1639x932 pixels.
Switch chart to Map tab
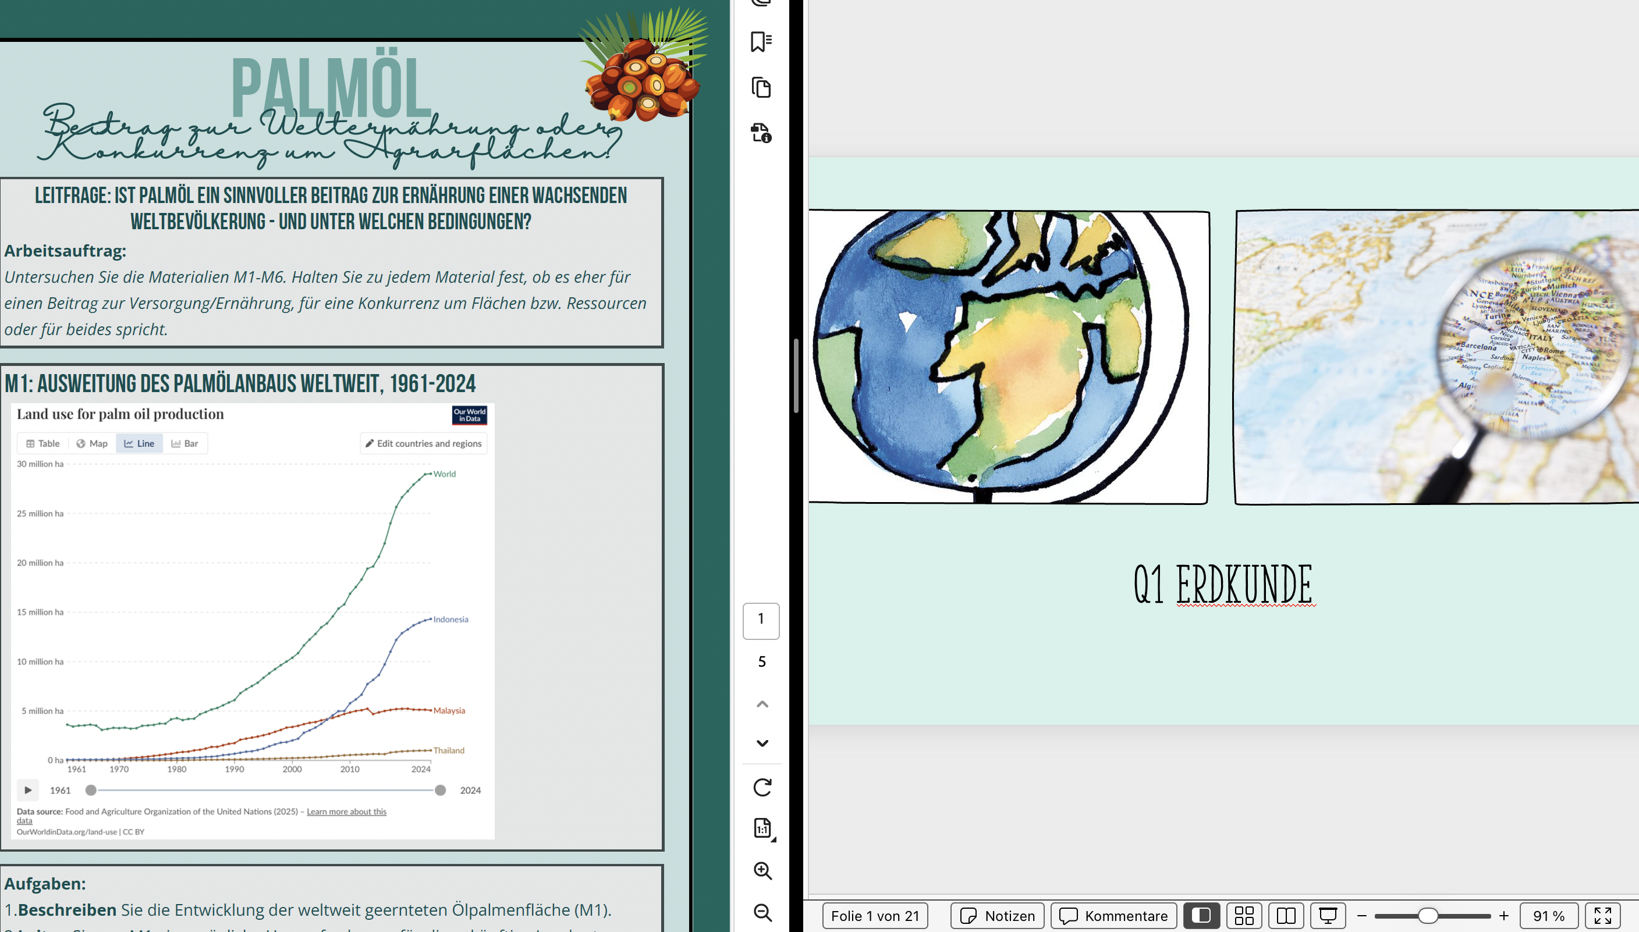(x=91, y=443)
